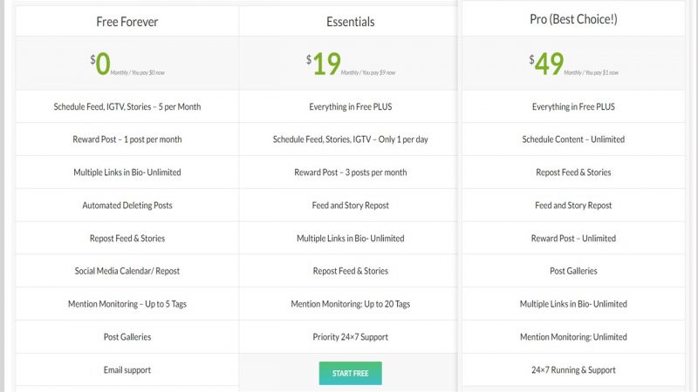The width and height of the screenshot is (698, 392).
Task: Click Schedule Content – Unlimited in Pro
Action: 573,139
